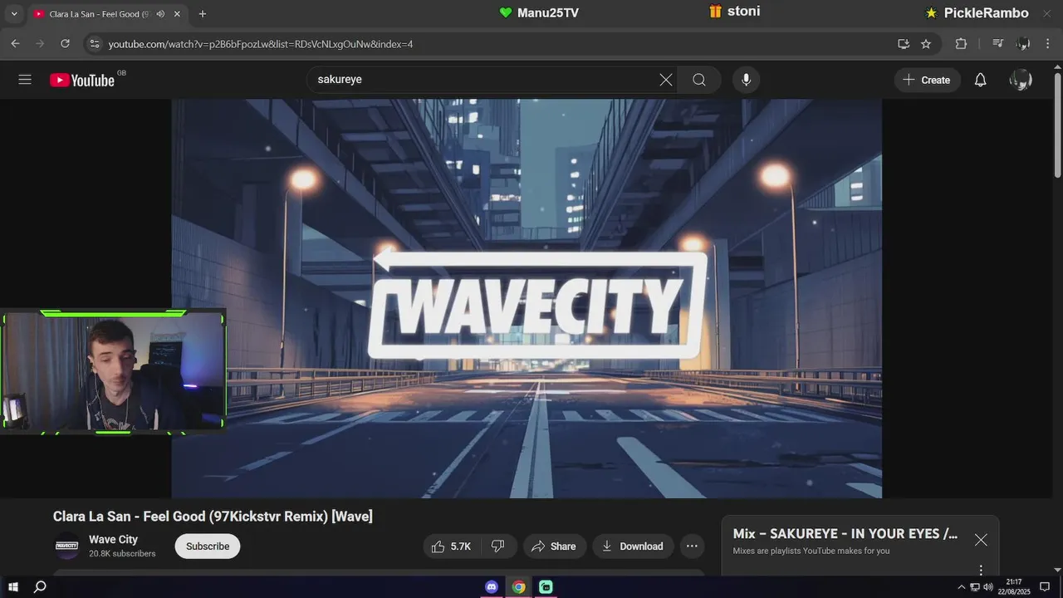This screenshot has height=598, width=1063.
Task: Open the Windows Start menu
Action: pos(13,587)
